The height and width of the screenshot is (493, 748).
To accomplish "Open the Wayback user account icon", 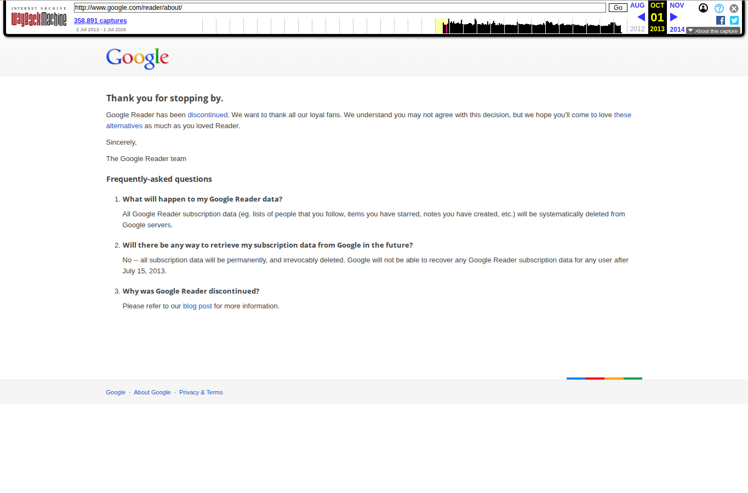I will [x=703, y=8].
